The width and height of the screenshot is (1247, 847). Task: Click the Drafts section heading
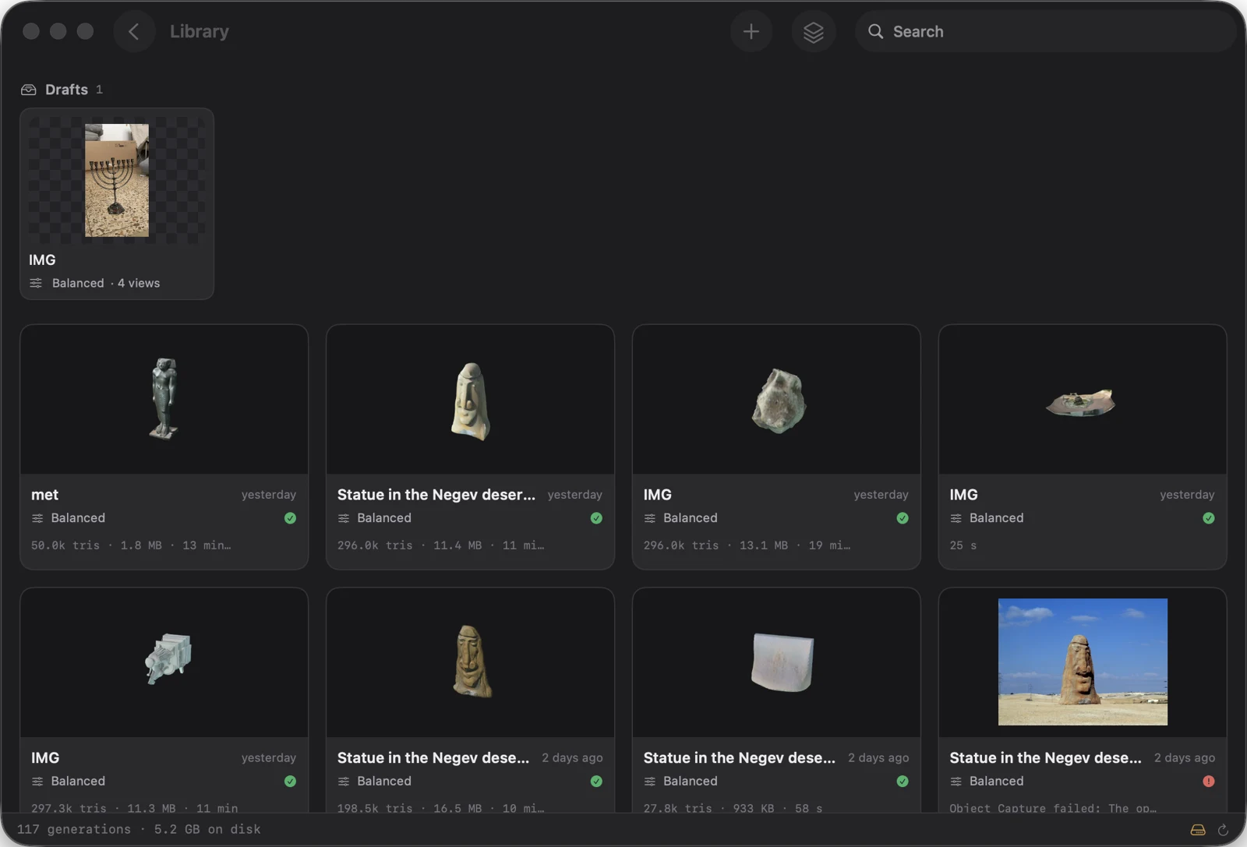pos(66,90)
